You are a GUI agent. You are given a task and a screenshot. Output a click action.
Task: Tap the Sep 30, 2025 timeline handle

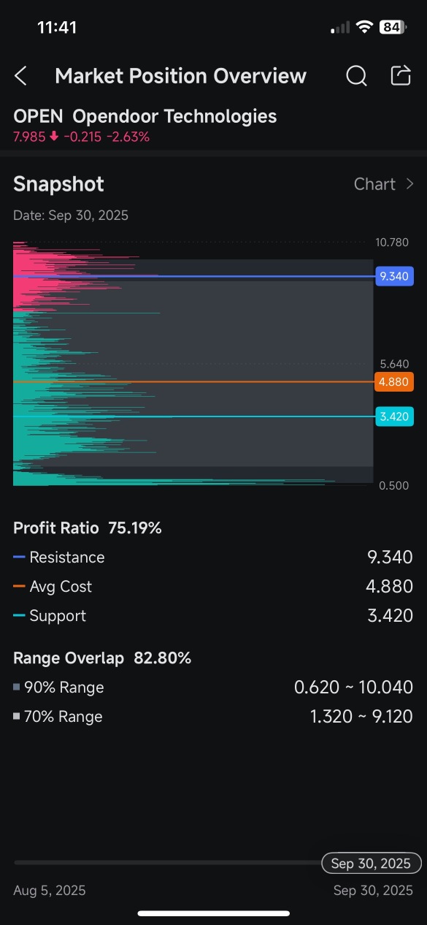[x=371, y=863]
